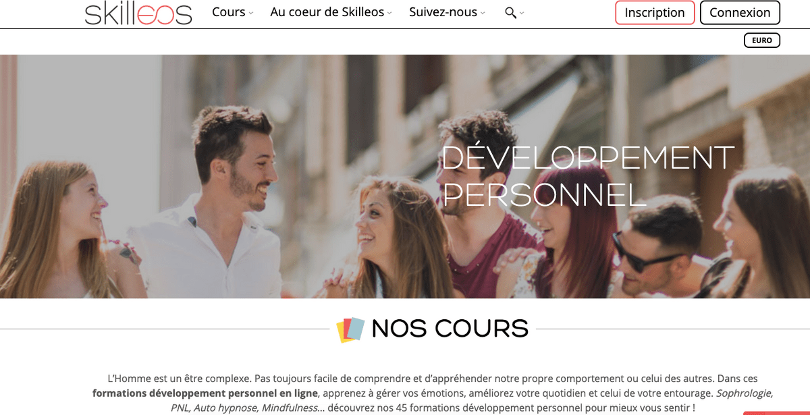810x415 pixels.
Task: Click the intro paragraph starting L'Homme est
Action: tap(433, 393)
